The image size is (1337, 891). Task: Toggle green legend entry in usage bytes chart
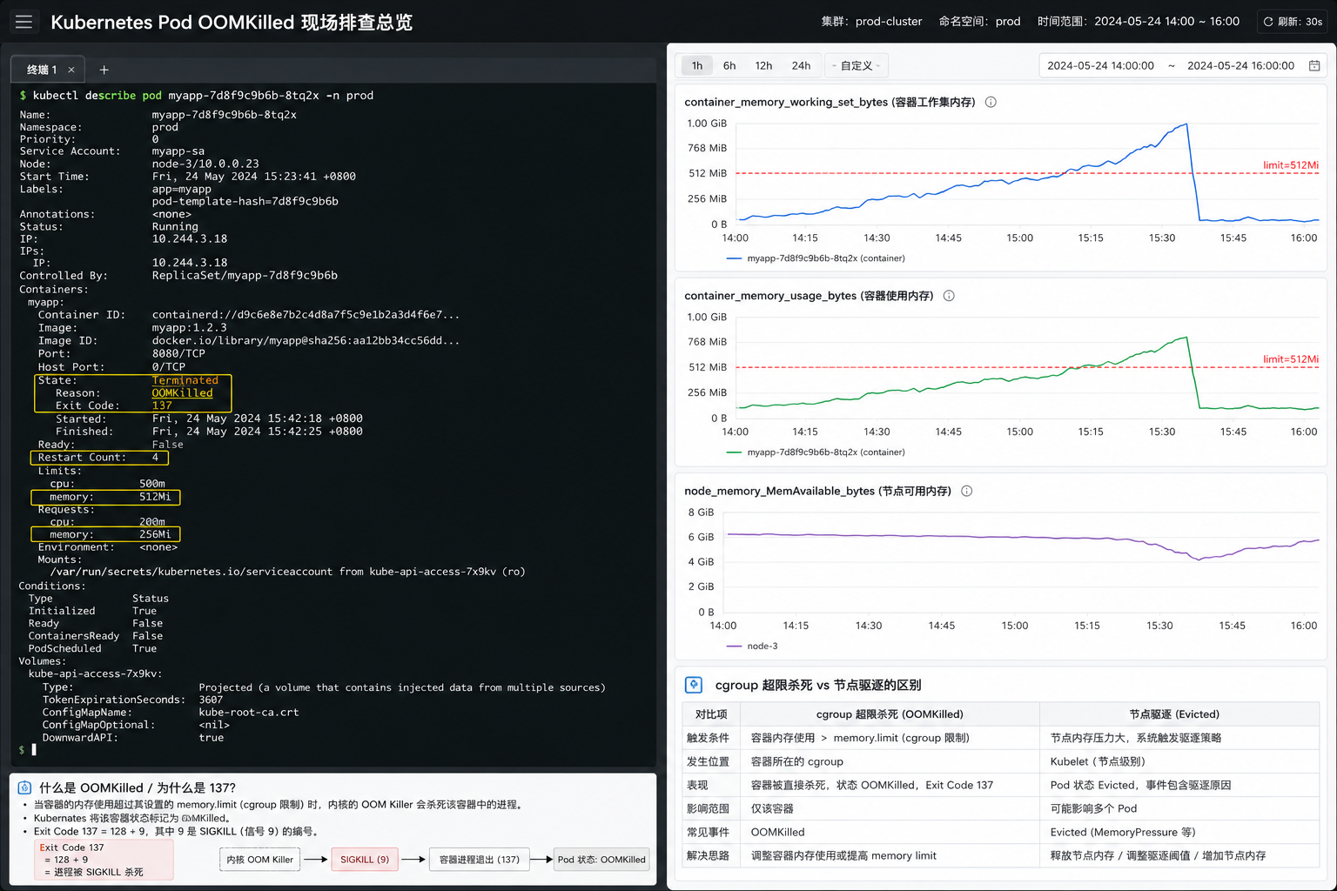[816, 452]
